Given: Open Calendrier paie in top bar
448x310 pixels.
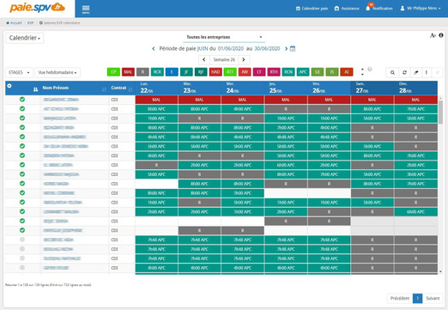Looking at the screenshot, I should coord(312,9).
